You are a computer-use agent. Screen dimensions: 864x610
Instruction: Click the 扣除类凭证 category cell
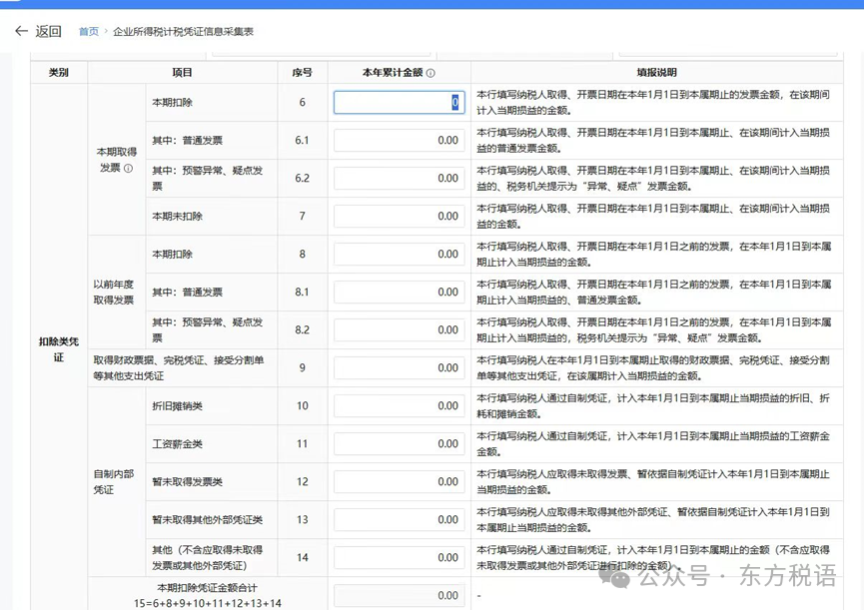(59, 348)
